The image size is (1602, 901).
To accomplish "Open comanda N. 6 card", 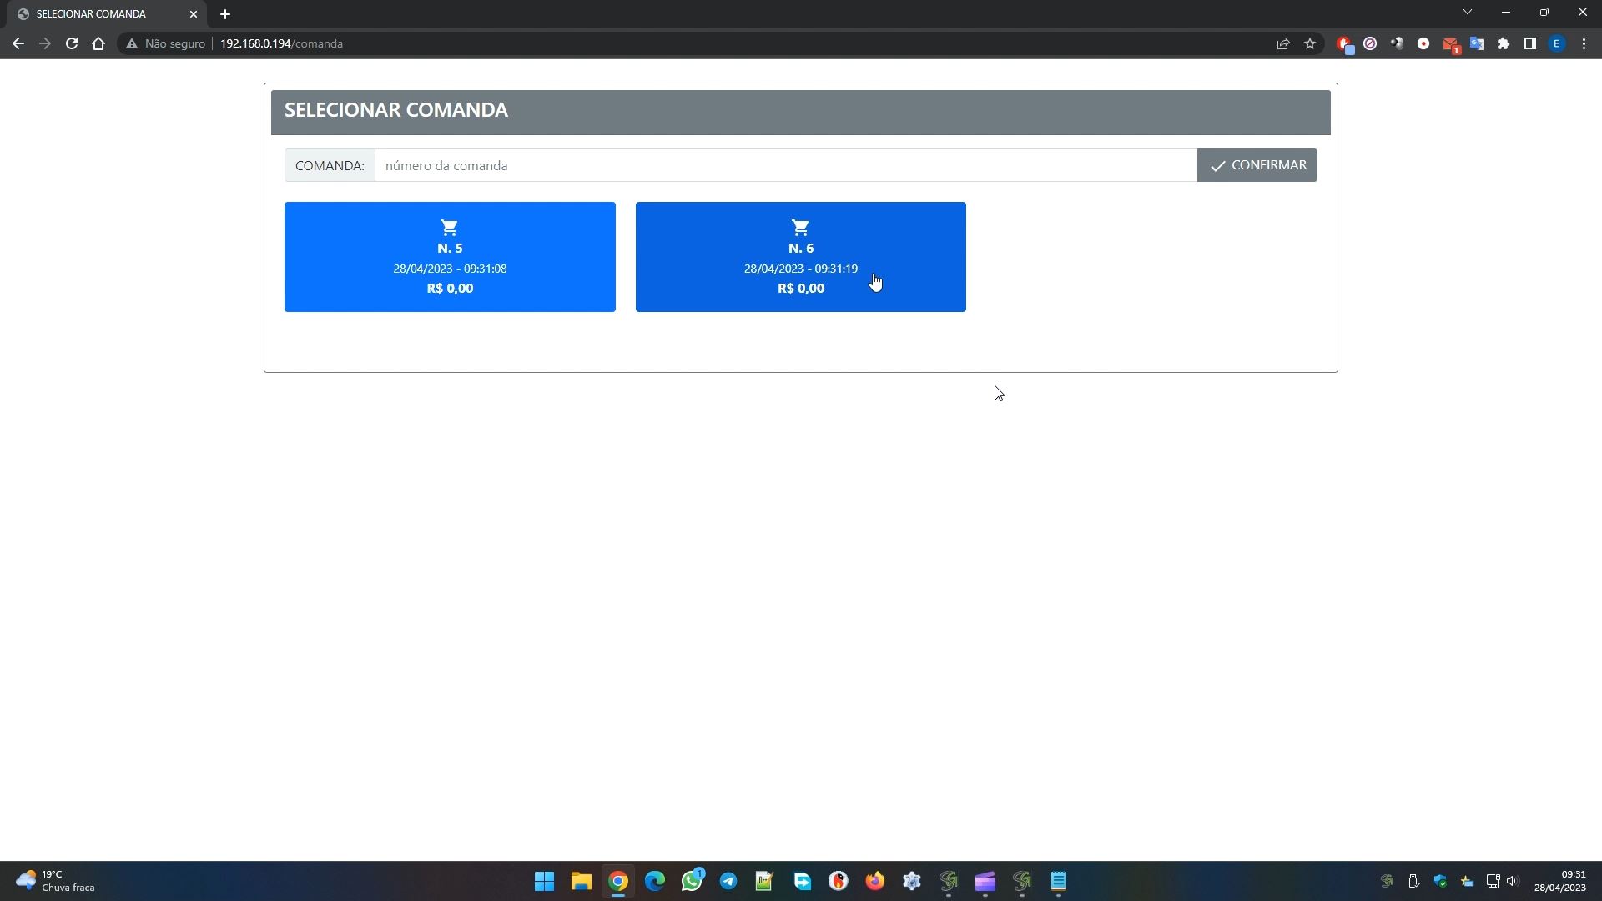I will [801, 257].
